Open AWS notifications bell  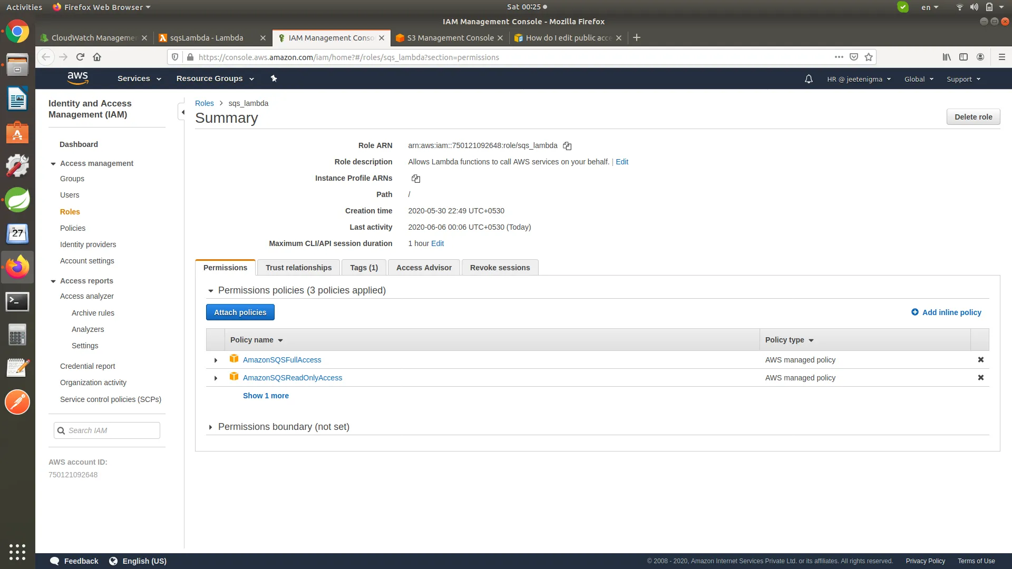coord(809,79)
